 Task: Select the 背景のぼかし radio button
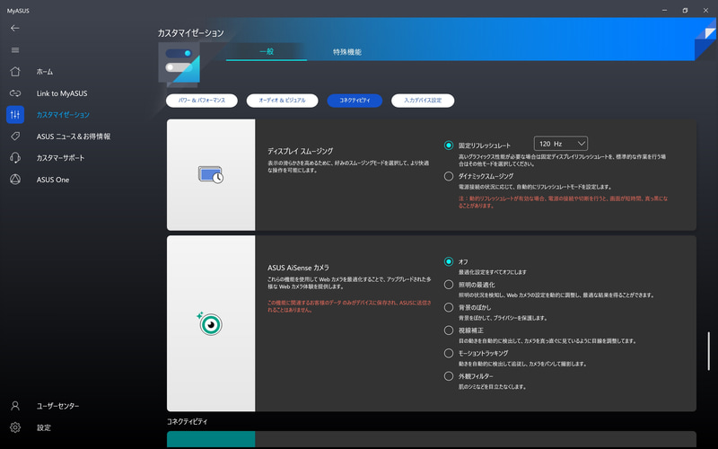pyautogui.click(x=449, y=307)
